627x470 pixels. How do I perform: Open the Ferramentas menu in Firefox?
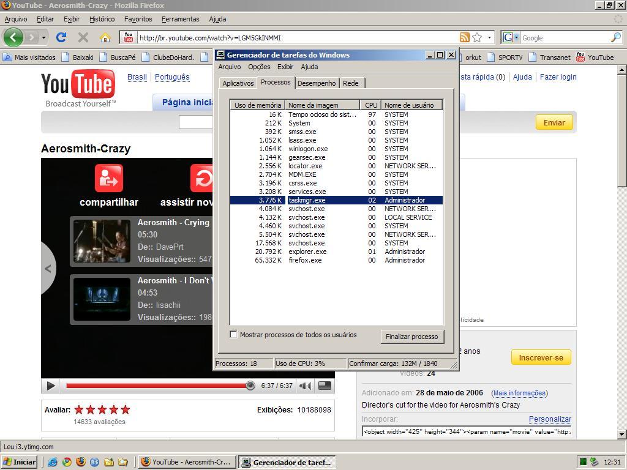click(181, 19)
